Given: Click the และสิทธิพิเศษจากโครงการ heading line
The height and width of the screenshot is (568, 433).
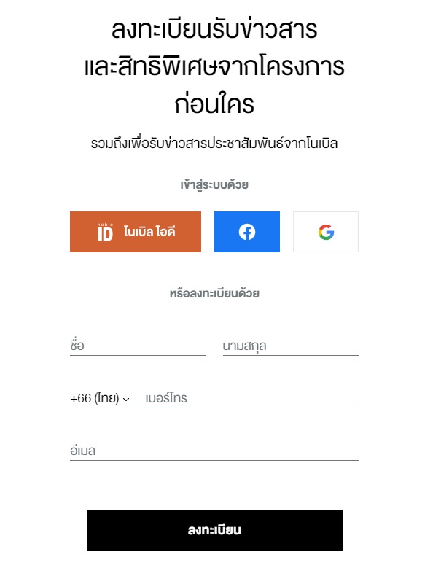Looking at the screenshot, I should point(214,66).
